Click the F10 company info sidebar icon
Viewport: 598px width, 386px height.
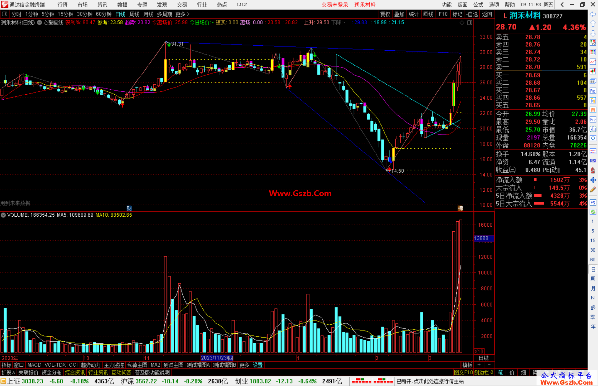pyautogui.click(x=593, y=91)
